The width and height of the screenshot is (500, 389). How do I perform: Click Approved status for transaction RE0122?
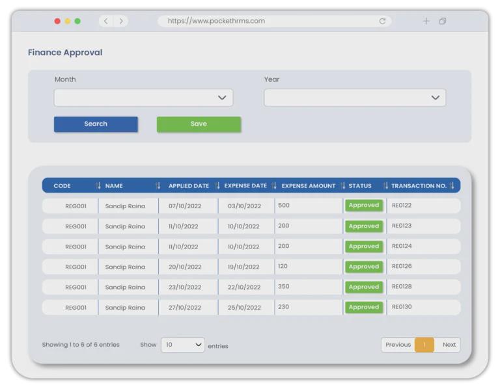363,206
